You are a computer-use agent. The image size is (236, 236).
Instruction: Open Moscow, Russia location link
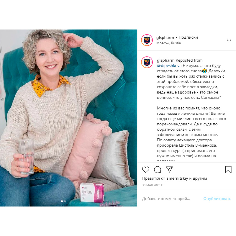168,43
